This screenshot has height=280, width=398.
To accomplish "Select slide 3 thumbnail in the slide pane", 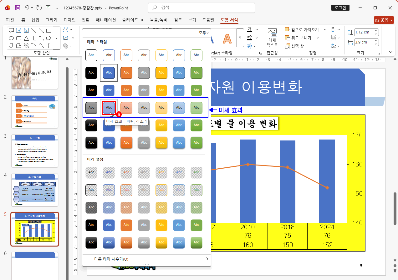I will click(x=35, y=151).
